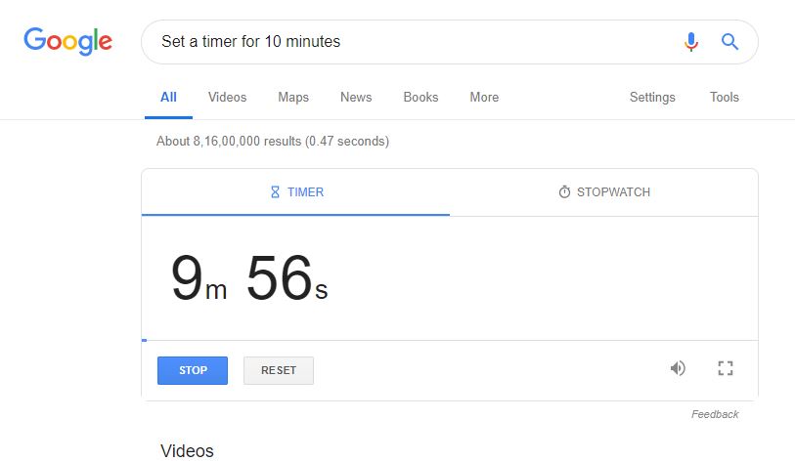The image size is (795, 461).
Task: Click the stopwatch icon next to STOPWATCH
Action: [x=564, y=192]
